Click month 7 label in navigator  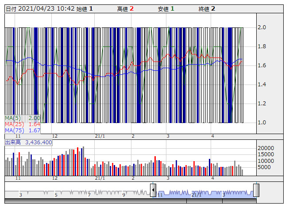tap(89, 195)
